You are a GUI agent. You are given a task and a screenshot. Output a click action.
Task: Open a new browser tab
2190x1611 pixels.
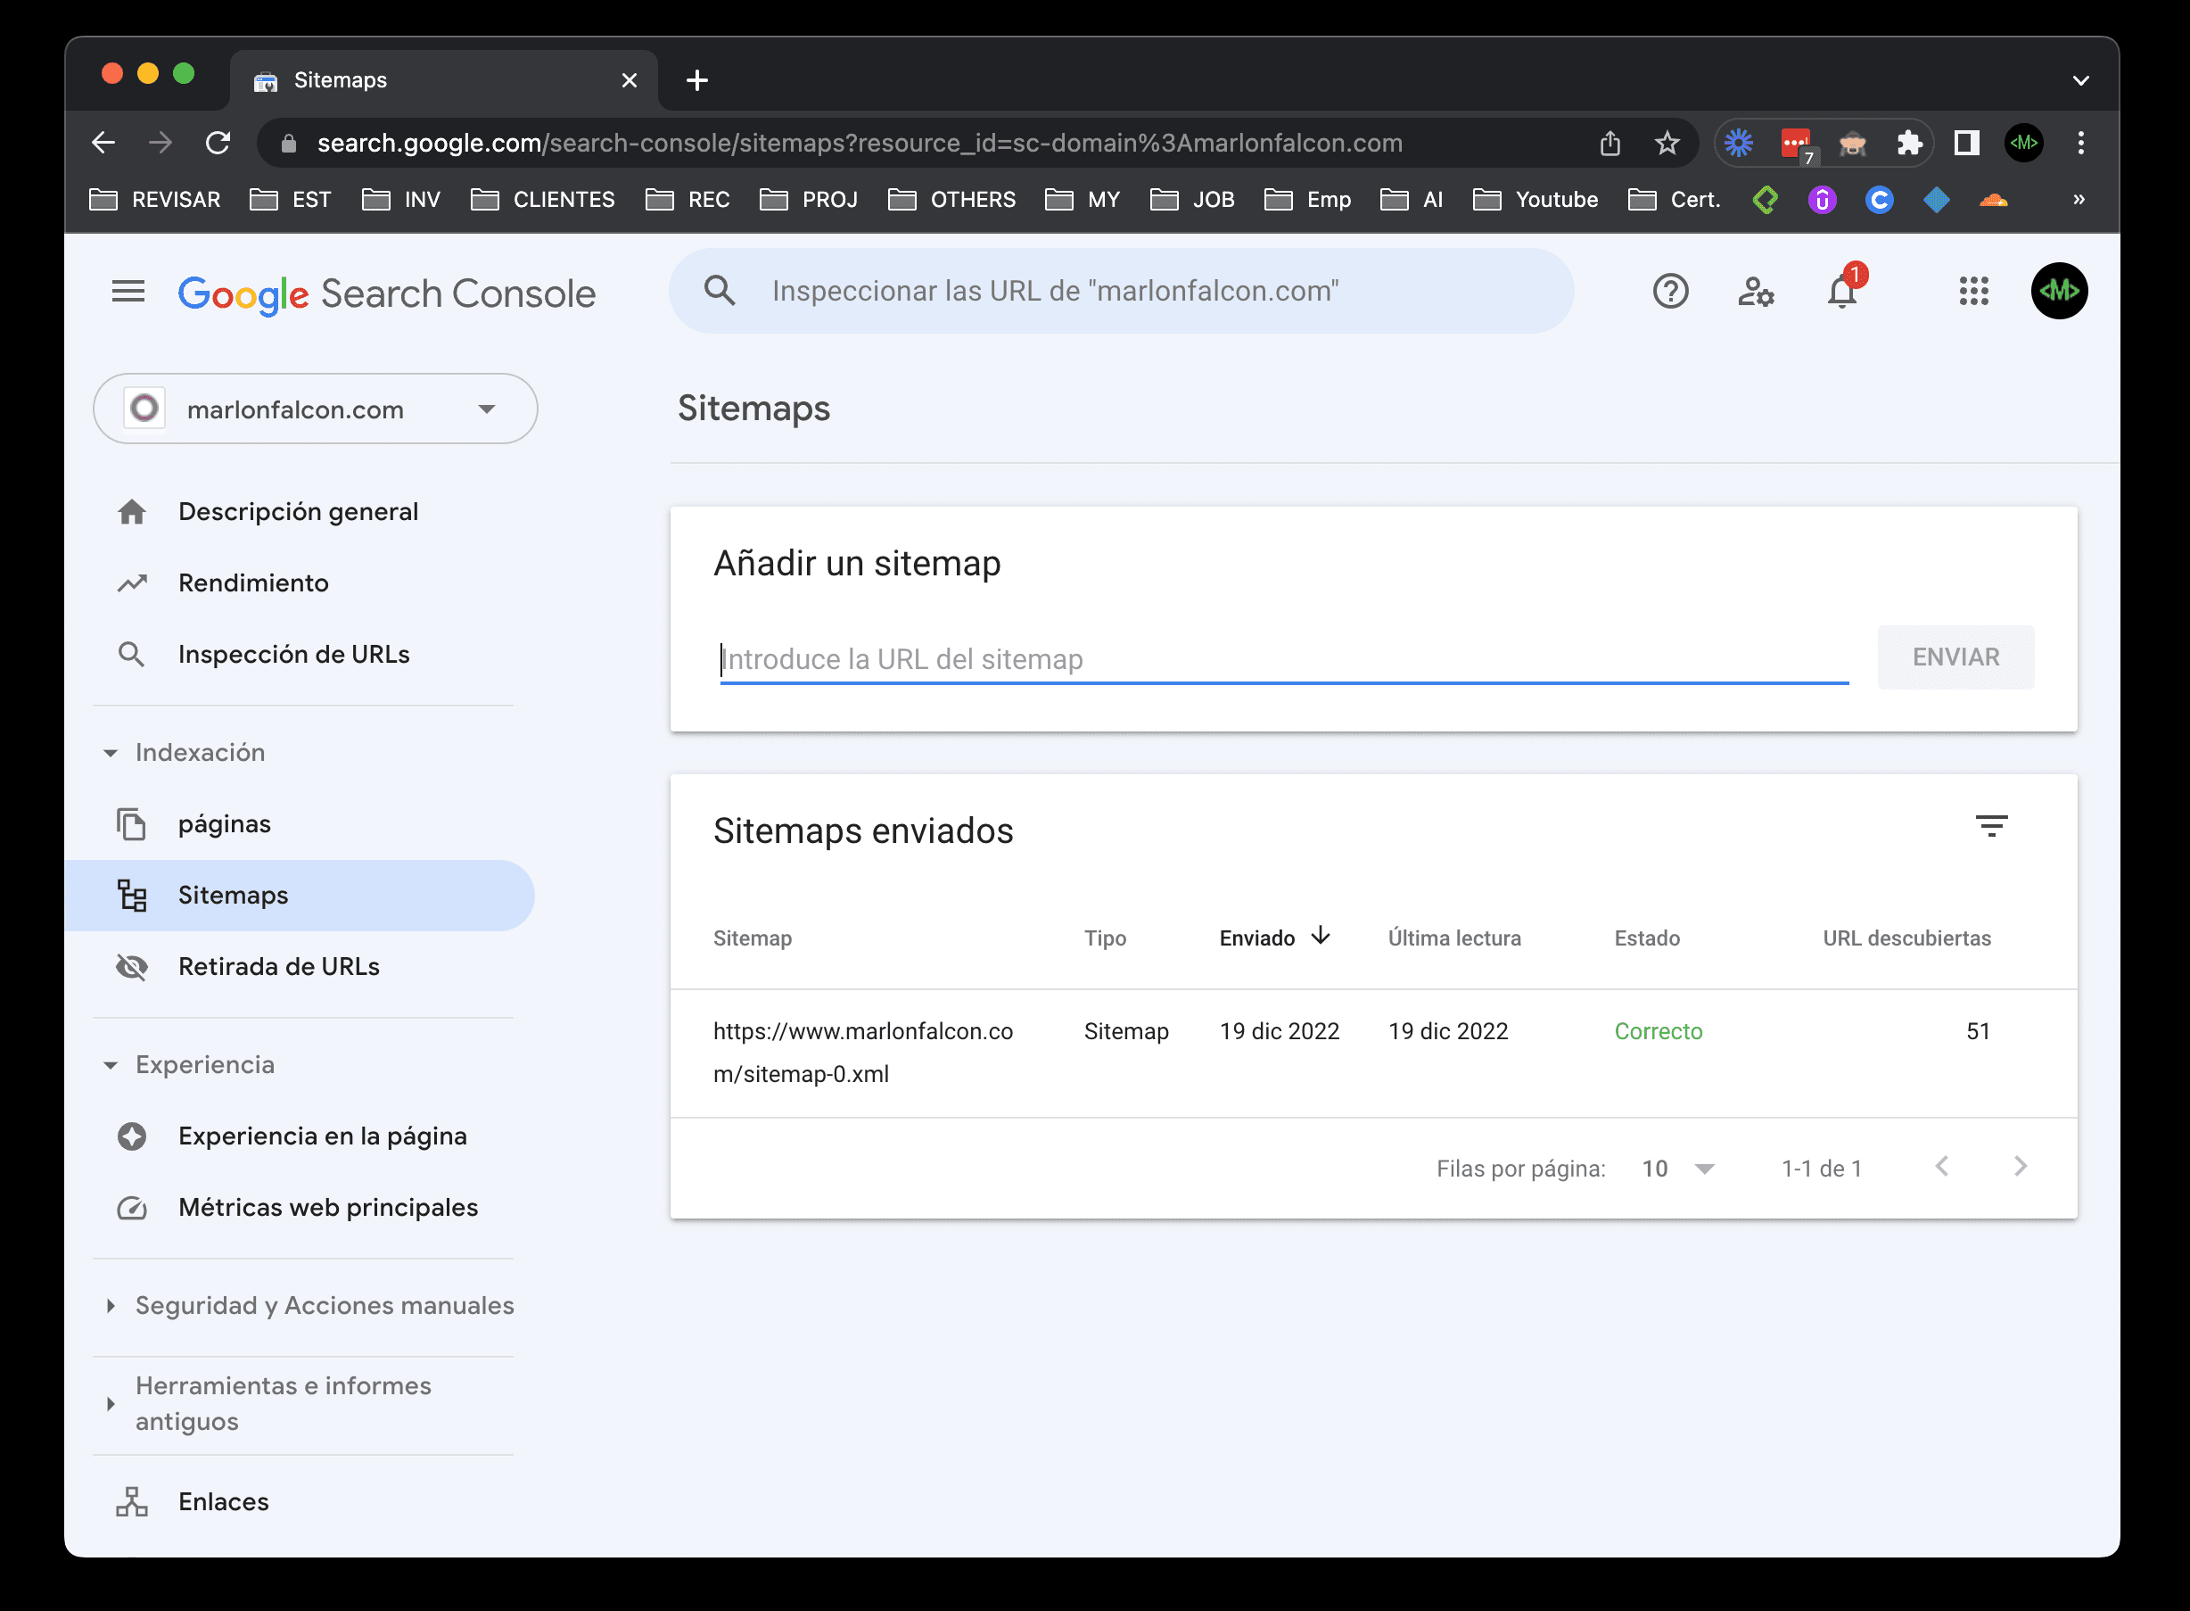(x=697, y=80)
